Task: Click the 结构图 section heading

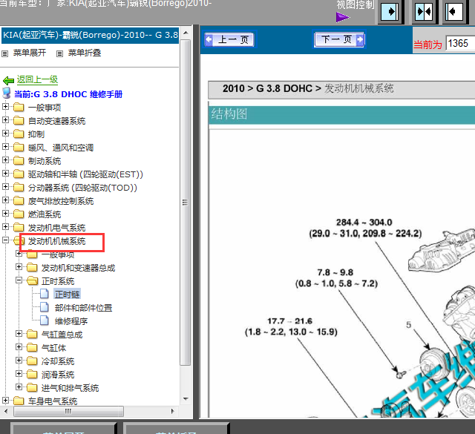Action: [229, 114]
